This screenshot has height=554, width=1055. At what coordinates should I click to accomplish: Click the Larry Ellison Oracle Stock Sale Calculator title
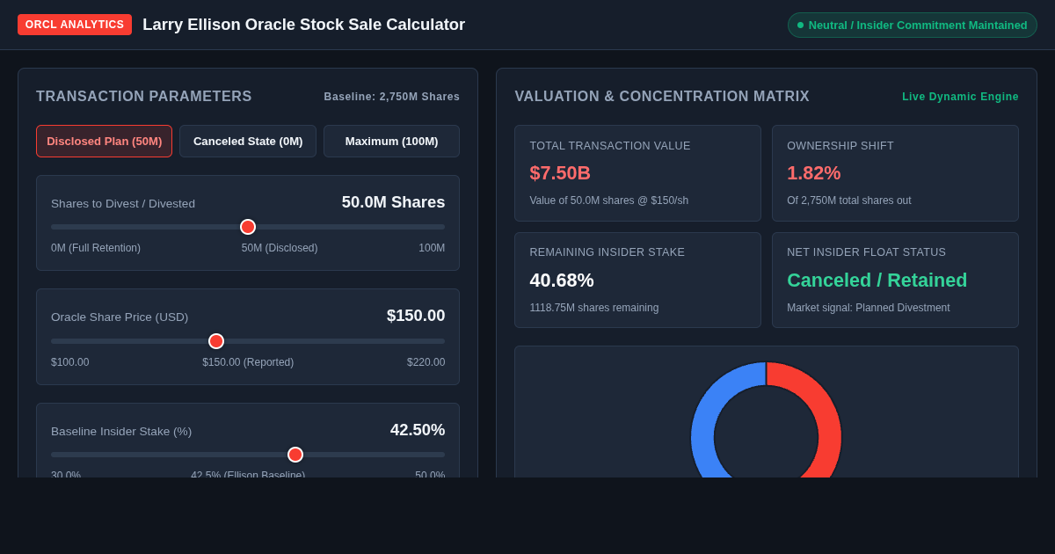(x=304, y=25)
